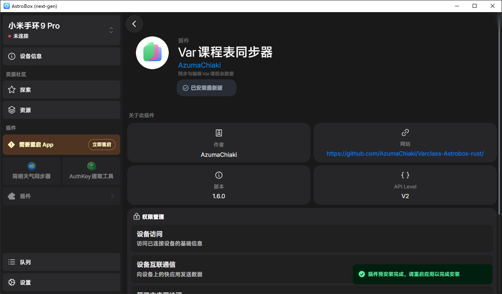Click the 设备访问 permission row
This screenshot has height=294, width=502.
coord(312,238)
